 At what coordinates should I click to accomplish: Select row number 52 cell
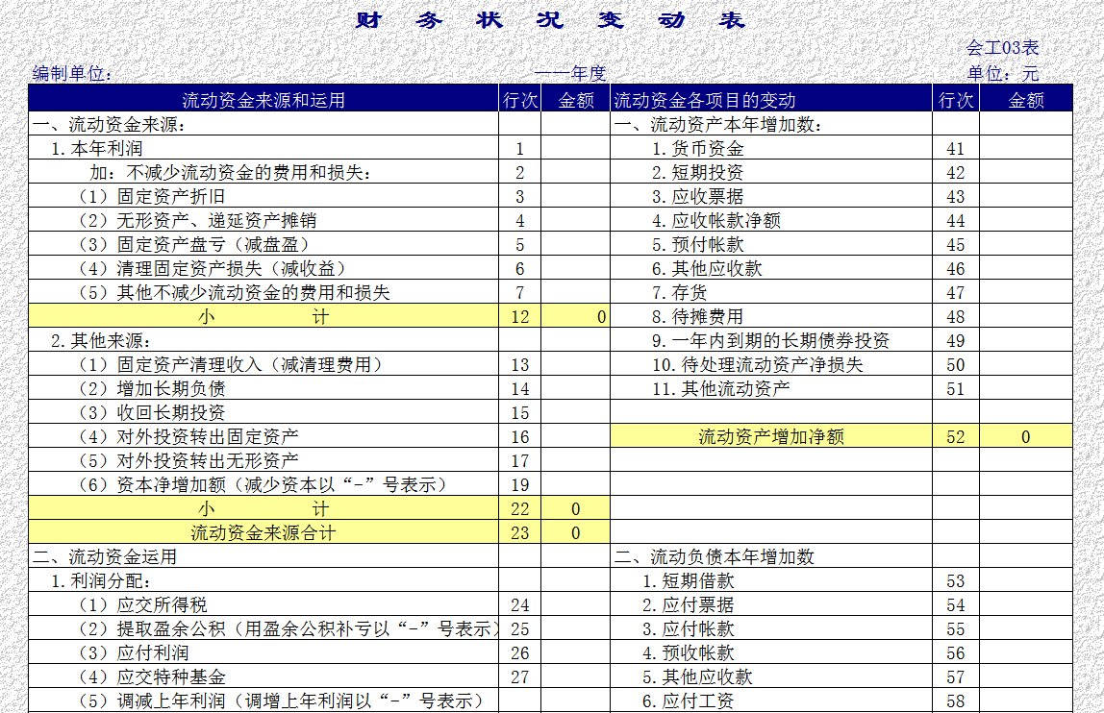coord(956,436)
